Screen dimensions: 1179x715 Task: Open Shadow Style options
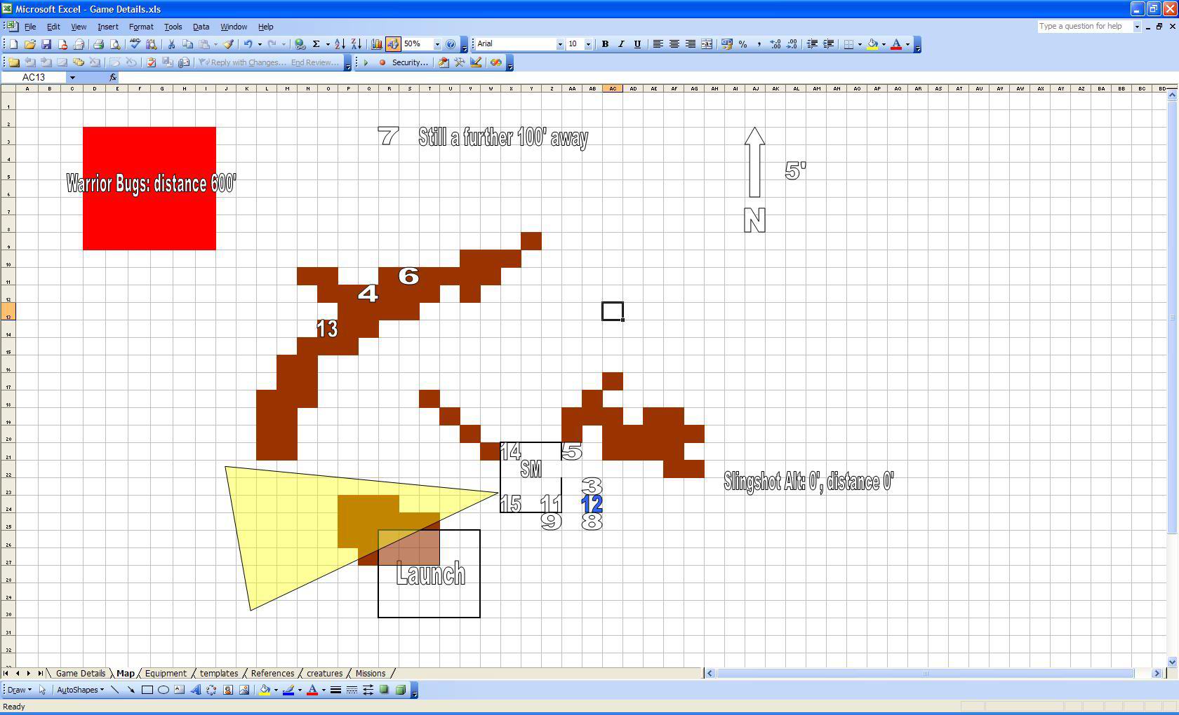(x=384, y=690)
